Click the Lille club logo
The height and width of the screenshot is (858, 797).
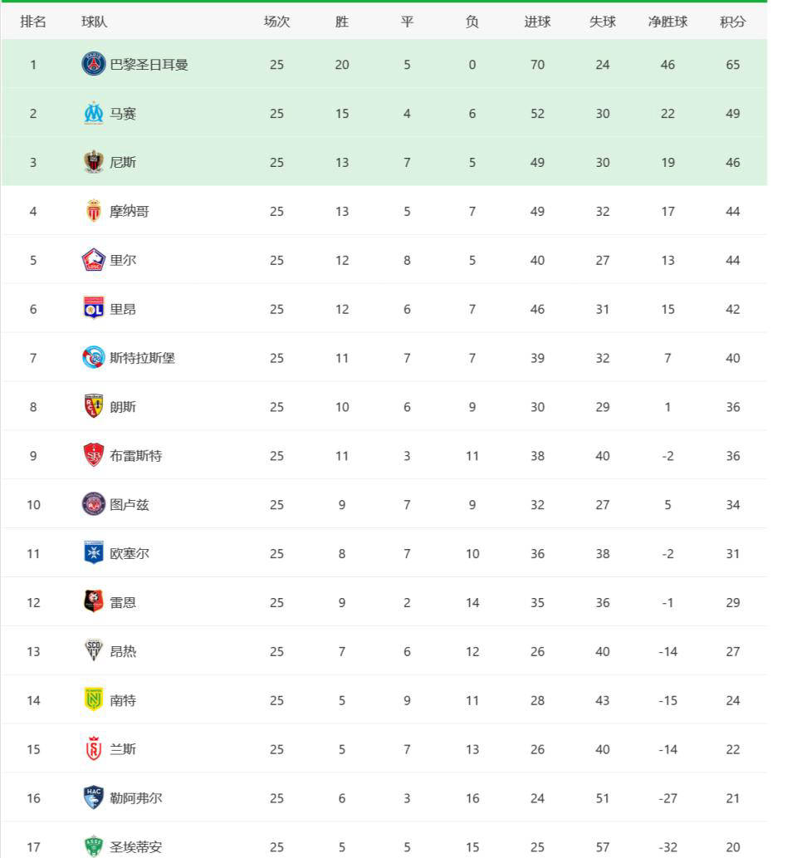tap(94, 260)
